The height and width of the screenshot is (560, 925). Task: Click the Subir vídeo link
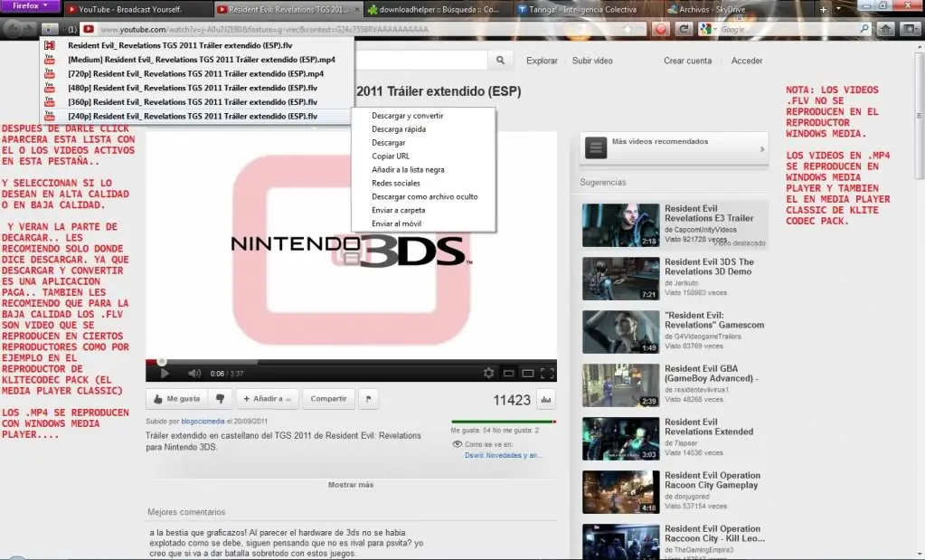(592, 61)
